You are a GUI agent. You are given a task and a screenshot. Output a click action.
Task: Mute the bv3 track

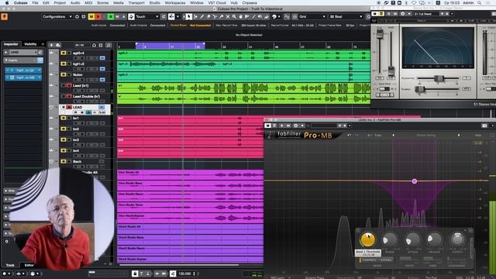pos(63,139)
